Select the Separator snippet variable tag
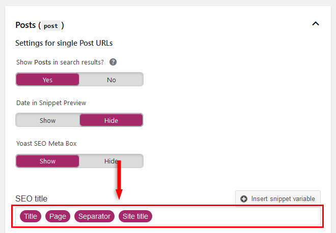 point(94,216)
